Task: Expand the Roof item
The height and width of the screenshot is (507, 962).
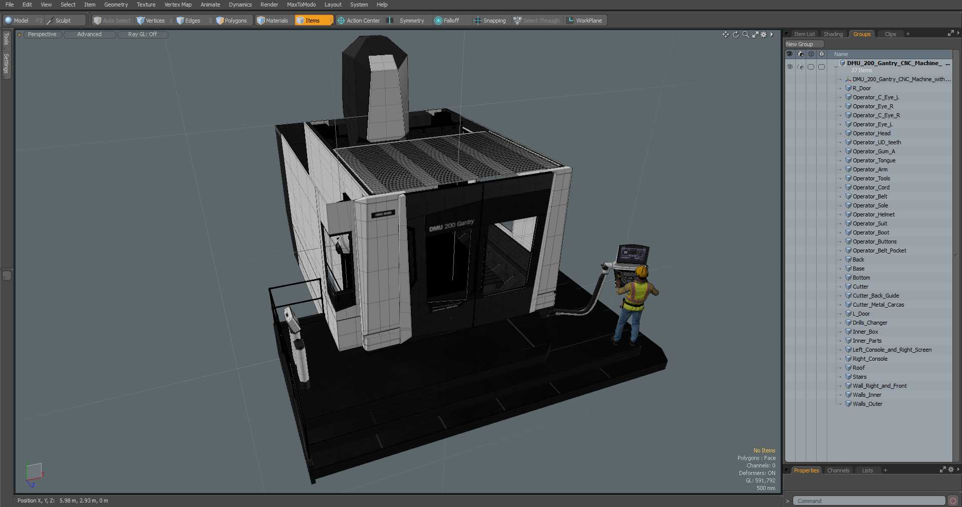Action: (840, 368)
